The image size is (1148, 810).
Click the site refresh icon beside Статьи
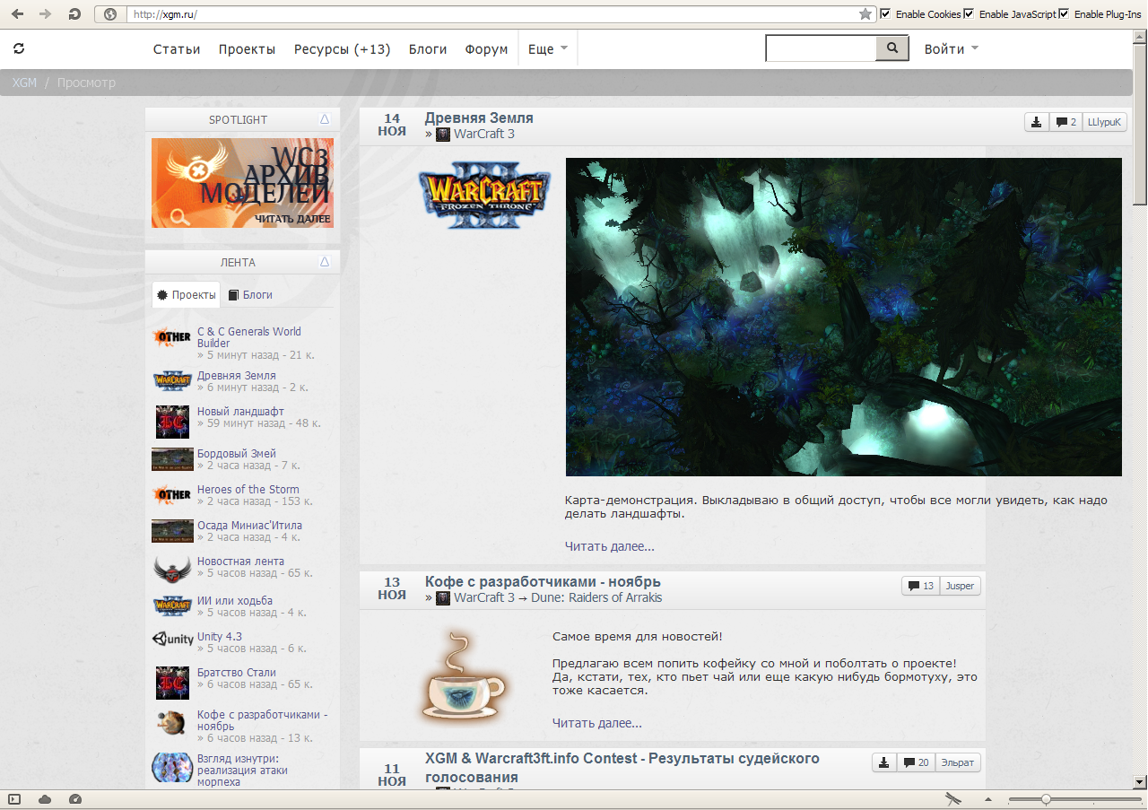19,48
